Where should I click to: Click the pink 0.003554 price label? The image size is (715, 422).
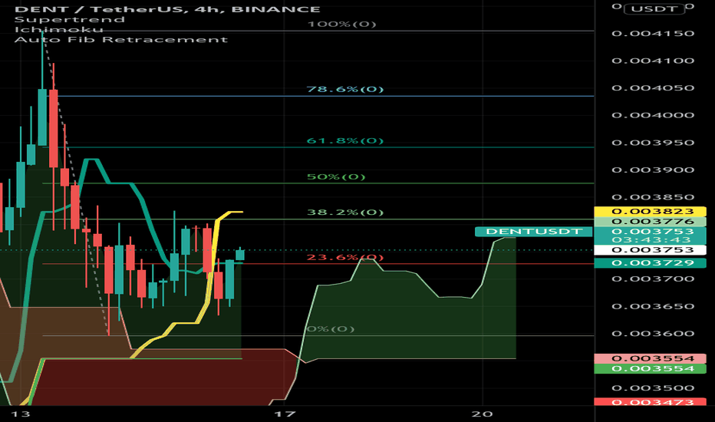point(651,358)
